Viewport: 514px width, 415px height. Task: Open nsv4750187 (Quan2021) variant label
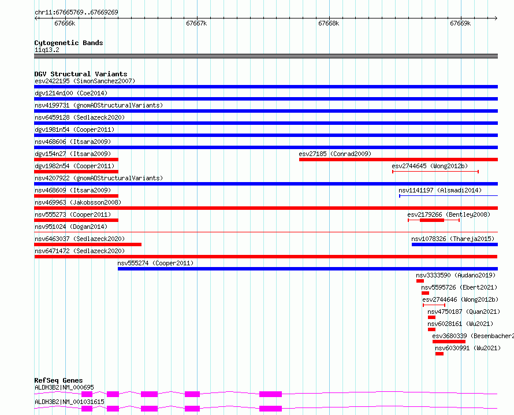[x=464, y=312]
